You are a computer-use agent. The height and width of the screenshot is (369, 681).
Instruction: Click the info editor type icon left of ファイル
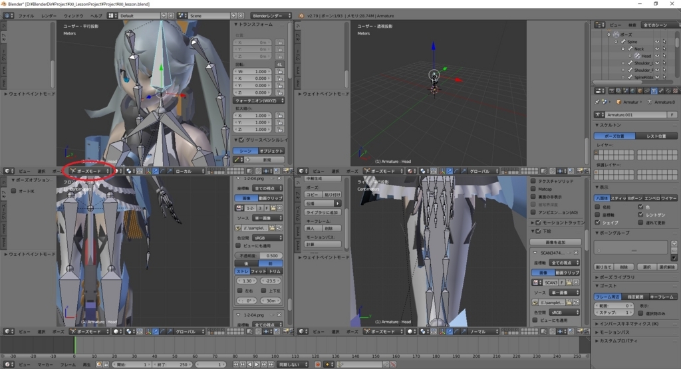click(x=7, y=15)
